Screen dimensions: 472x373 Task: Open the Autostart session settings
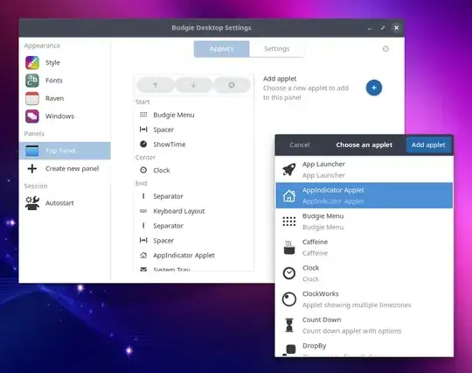[x=65, y=203]
